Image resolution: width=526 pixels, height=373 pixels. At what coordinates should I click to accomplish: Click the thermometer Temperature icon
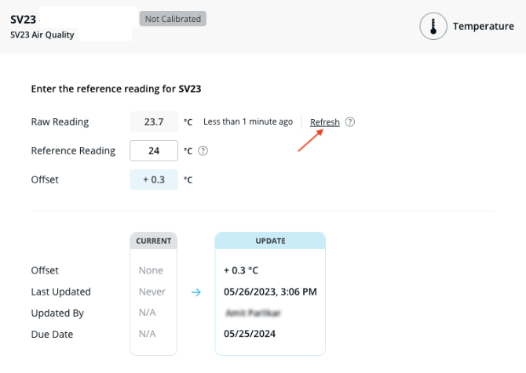click(432, 27)
